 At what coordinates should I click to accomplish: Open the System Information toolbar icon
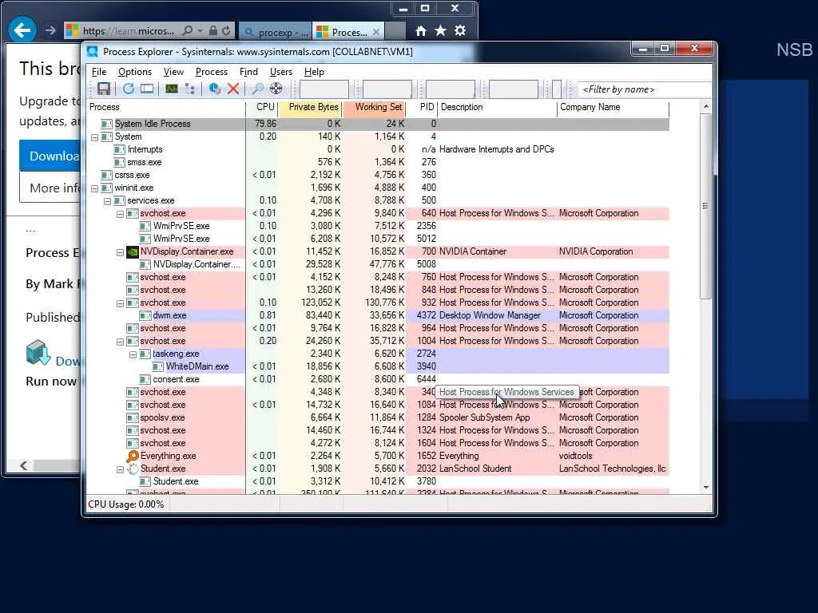click(172, 89)
